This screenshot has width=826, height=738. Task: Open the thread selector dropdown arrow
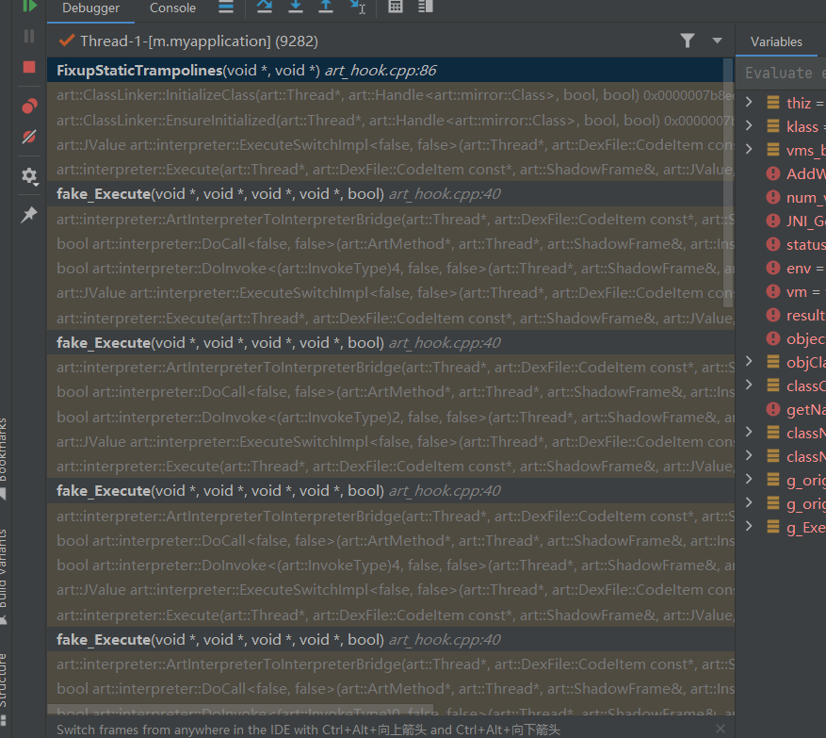[717, 41]
